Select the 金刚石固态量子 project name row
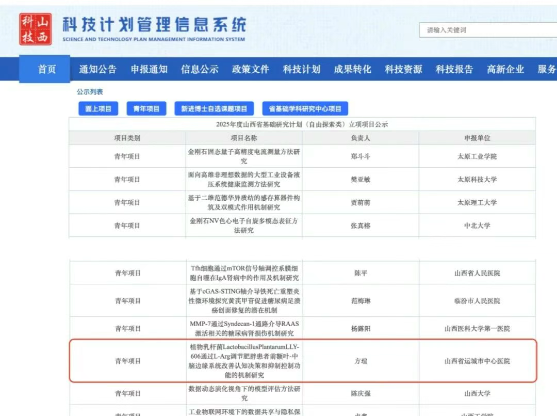Viewport: 557px width, 416px height. click(x=244, y=156)
